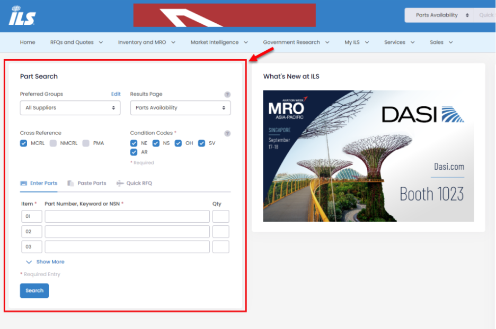Viewport: 496px width, 329px height.
Task: Open the Market Intelligence menu
Action: pyautogui.click(x=219, y=42)
